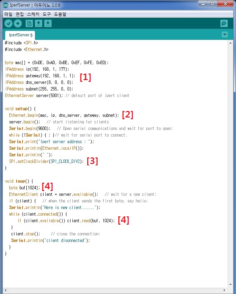Click the vertical scrollbar up arrow
Image resolution: width=236 pixels, height=294 pixels.
point(230,43)
